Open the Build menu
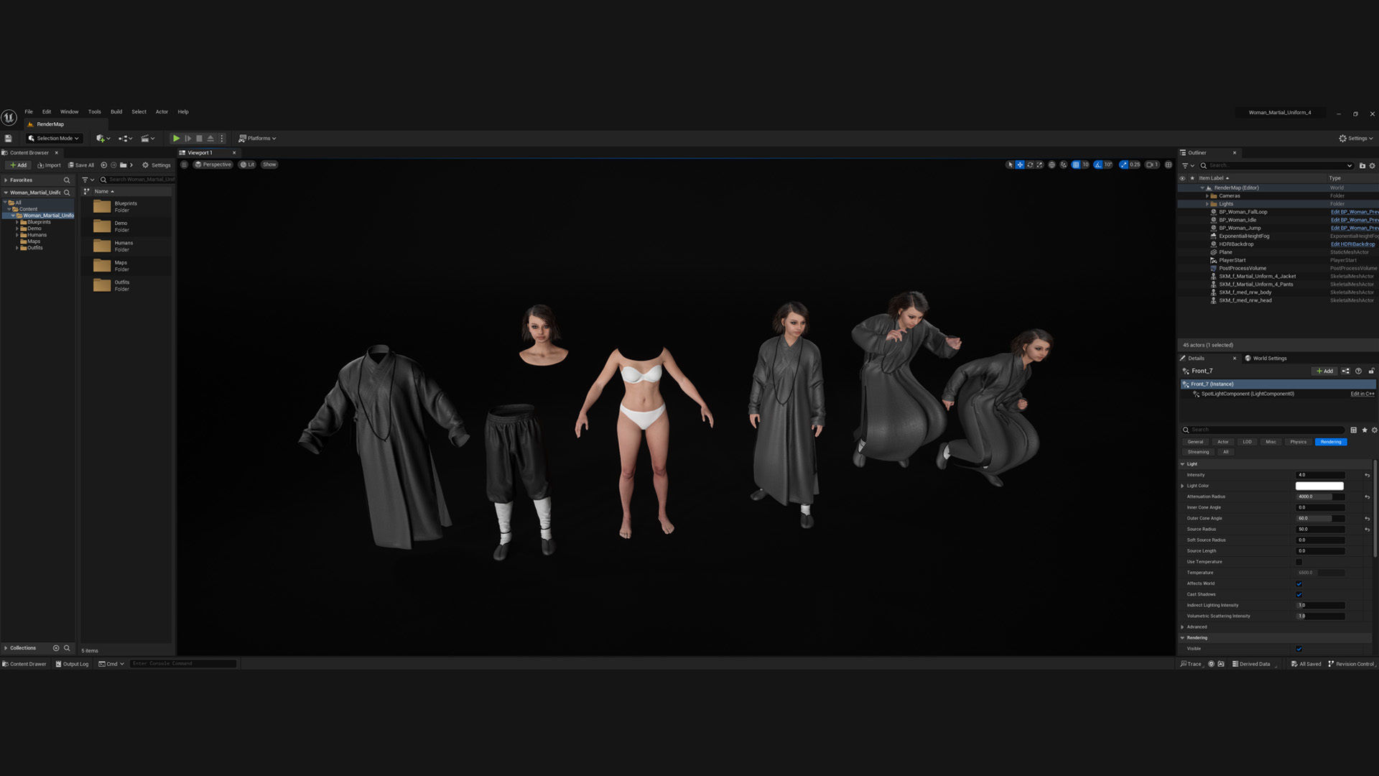 click(x=116, y=111)
